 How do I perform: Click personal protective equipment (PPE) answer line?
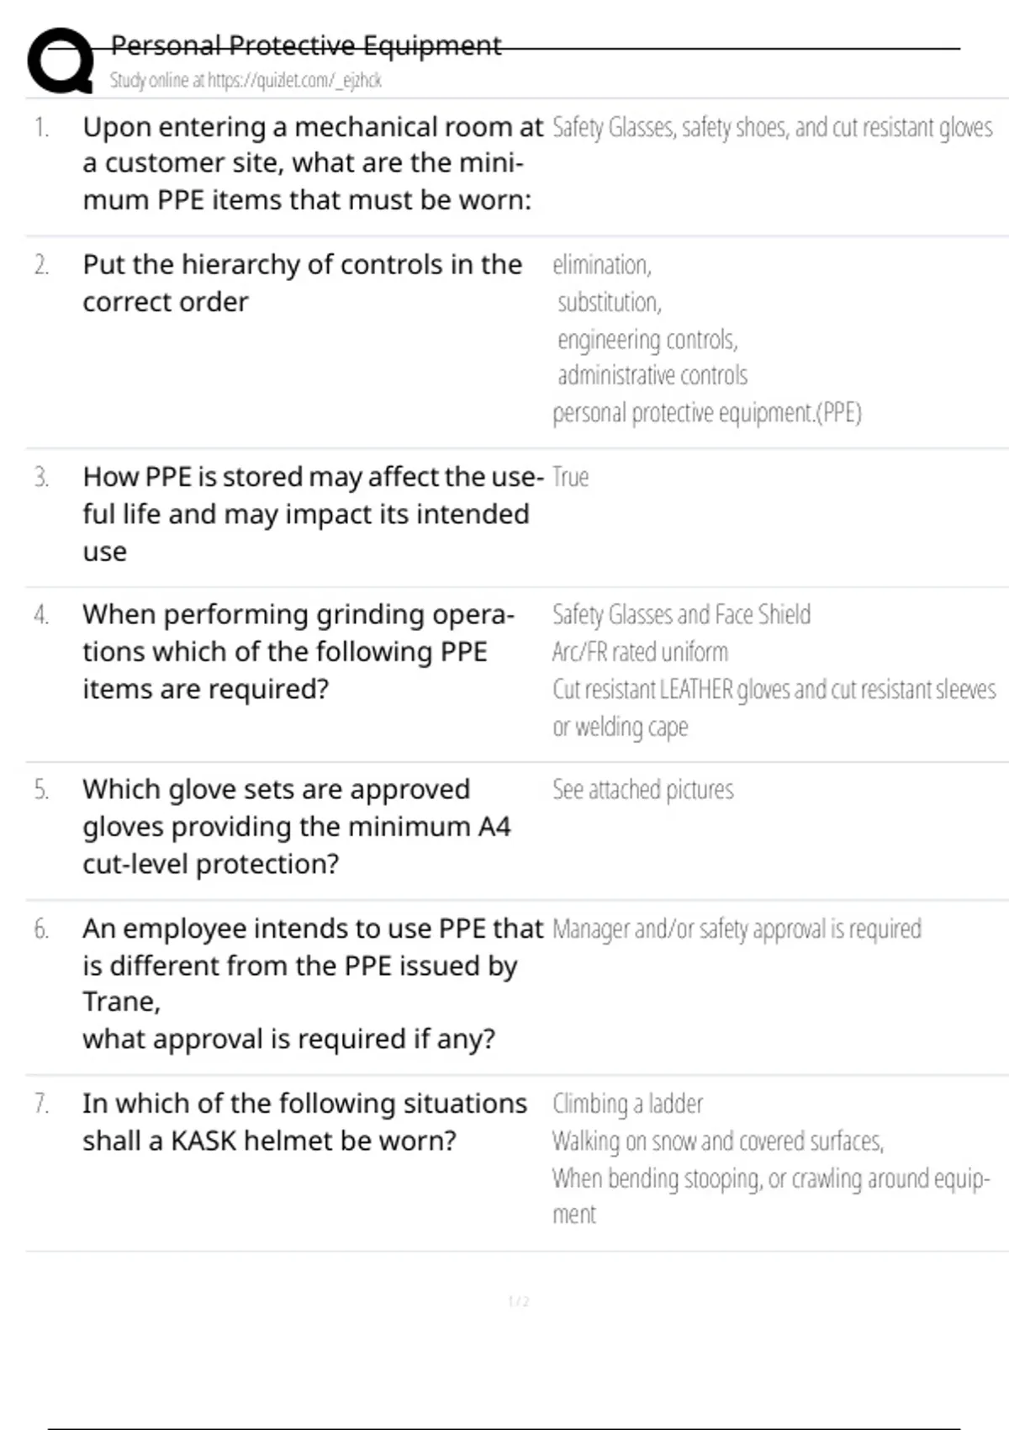[706, 413]
